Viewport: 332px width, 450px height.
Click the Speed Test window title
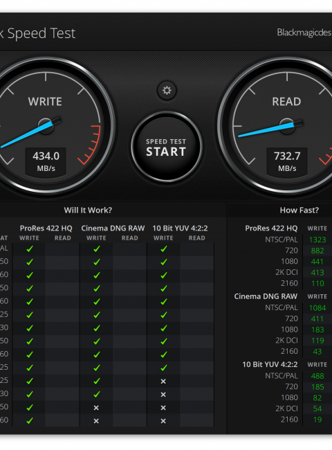[x=37, y=33]
